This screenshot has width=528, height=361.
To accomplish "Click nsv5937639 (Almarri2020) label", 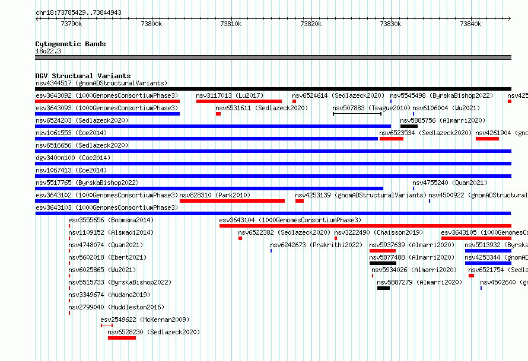I will point(412,245).
